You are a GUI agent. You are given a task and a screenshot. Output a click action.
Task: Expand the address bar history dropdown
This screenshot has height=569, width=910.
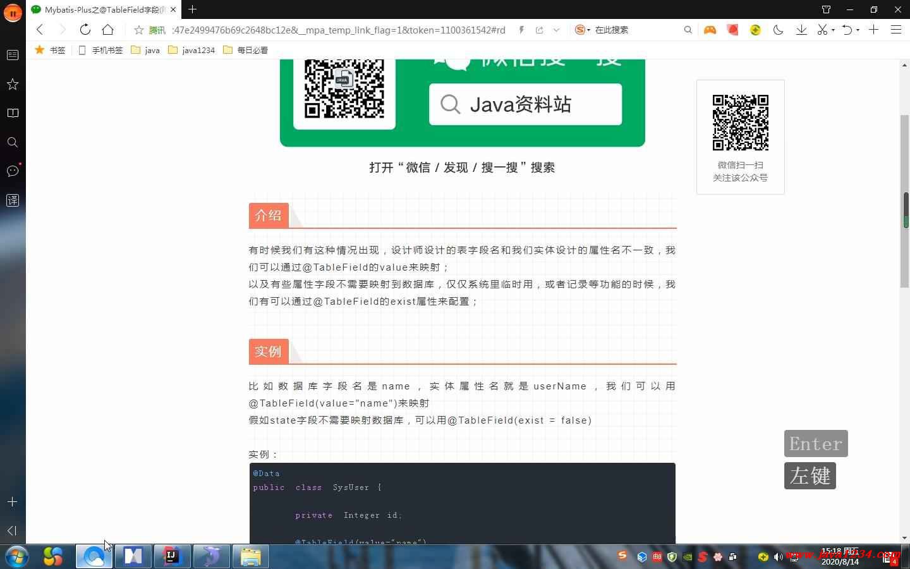[556, 30]
